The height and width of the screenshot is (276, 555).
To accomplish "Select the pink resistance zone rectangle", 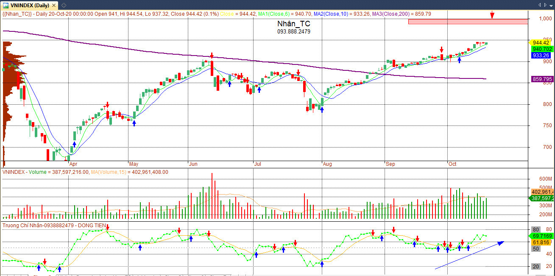I will tap(468, 21).
